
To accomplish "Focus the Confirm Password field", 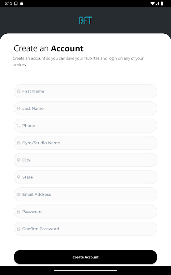I will (85, 229).
